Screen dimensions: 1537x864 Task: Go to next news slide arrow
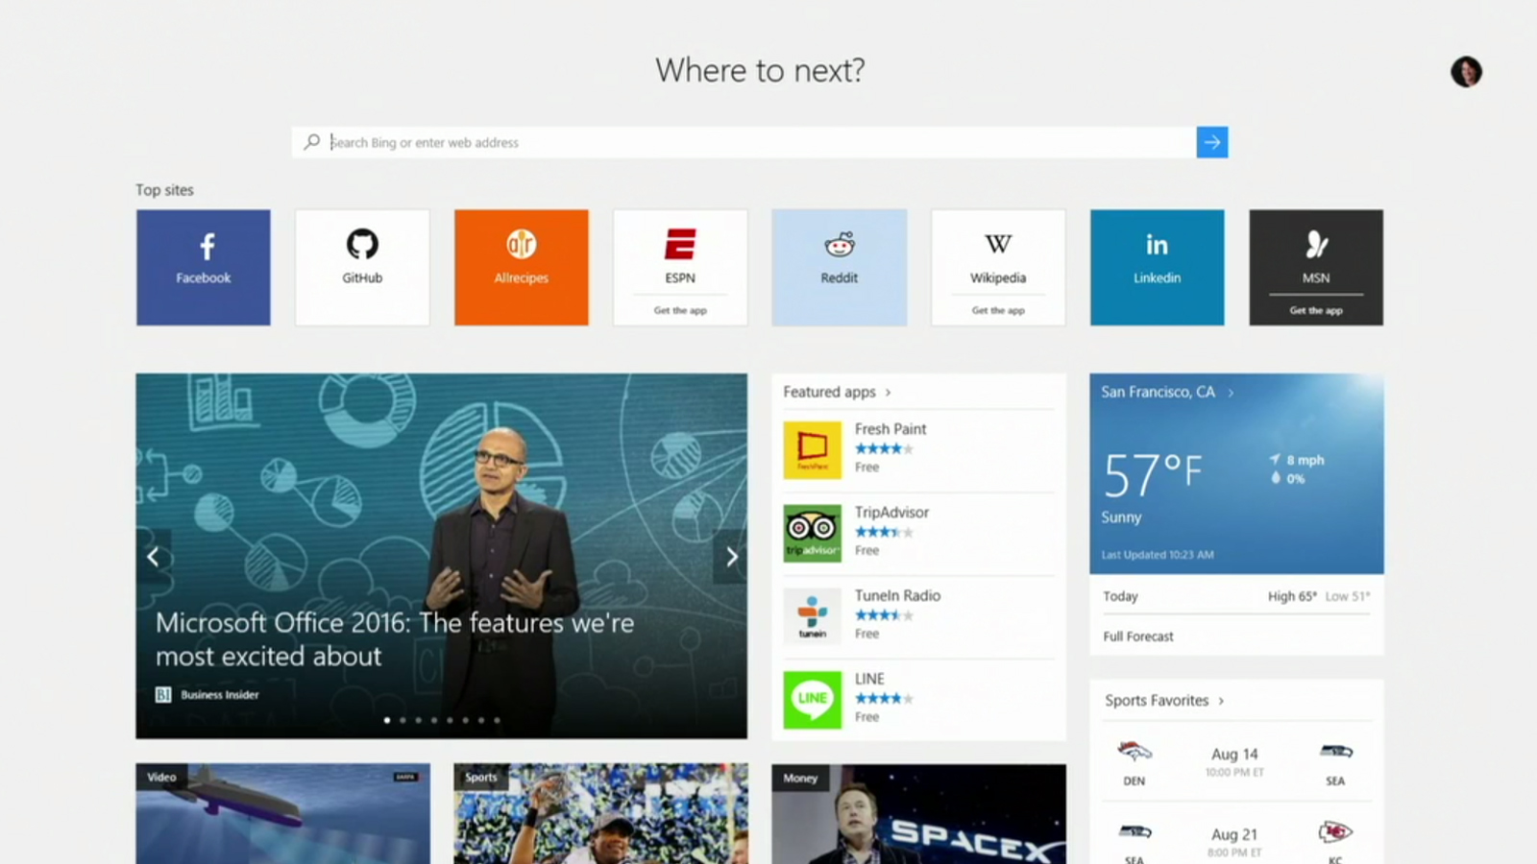(x=731, y=557)
